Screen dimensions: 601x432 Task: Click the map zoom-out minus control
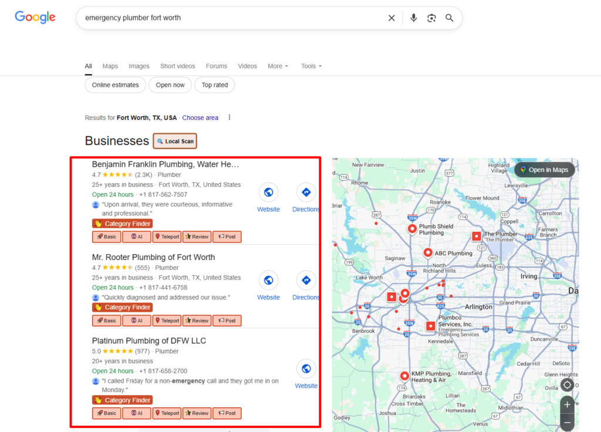coord(566,423)
